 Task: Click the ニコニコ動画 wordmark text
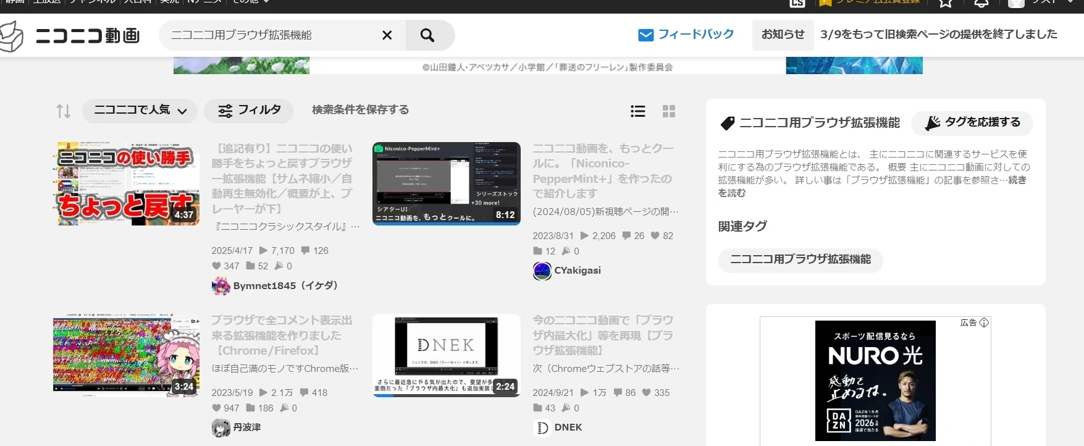point(88,36)
